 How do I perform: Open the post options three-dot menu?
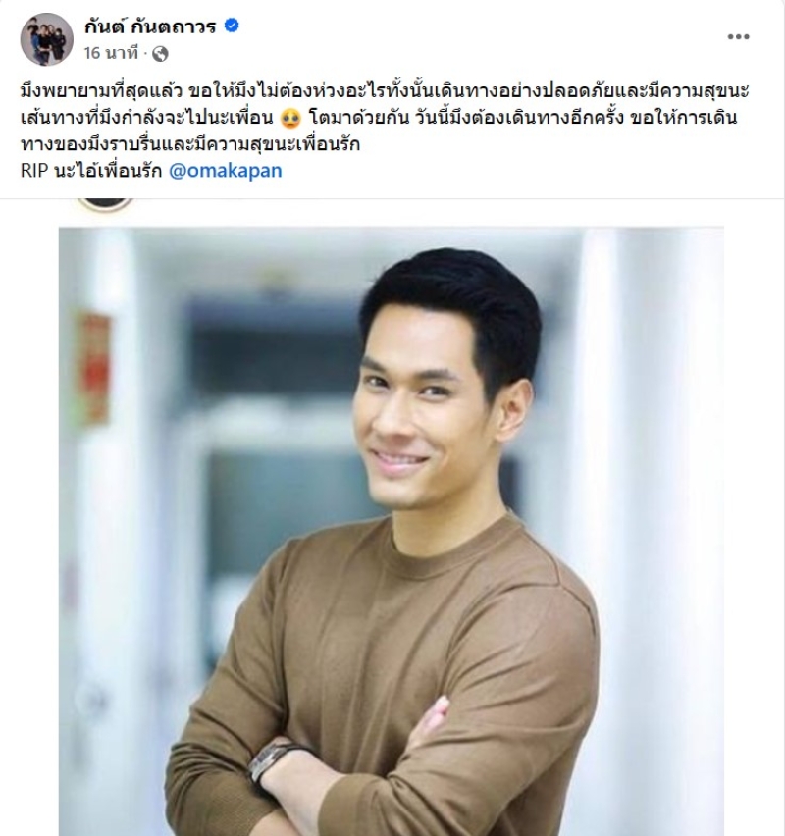coord(738,36)
